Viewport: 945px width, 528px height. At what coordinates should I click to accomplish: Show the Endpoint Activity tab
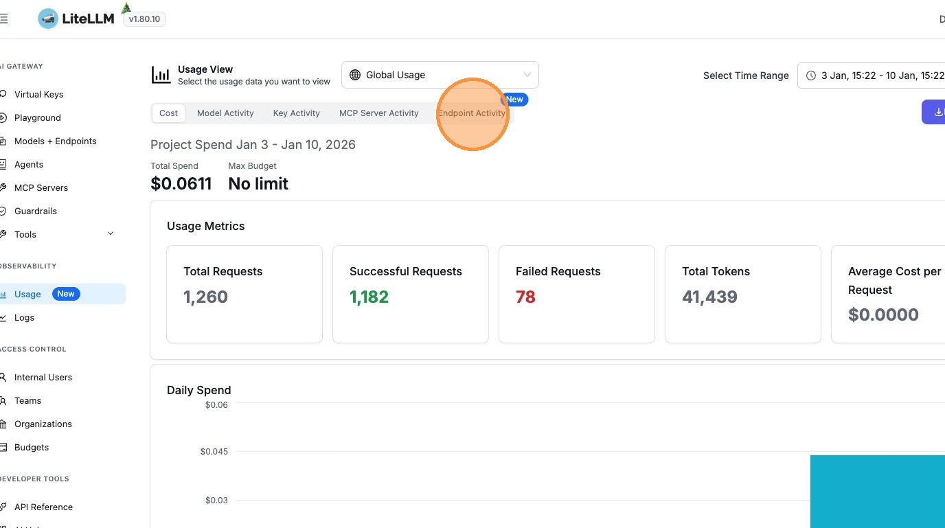point(472,113)
